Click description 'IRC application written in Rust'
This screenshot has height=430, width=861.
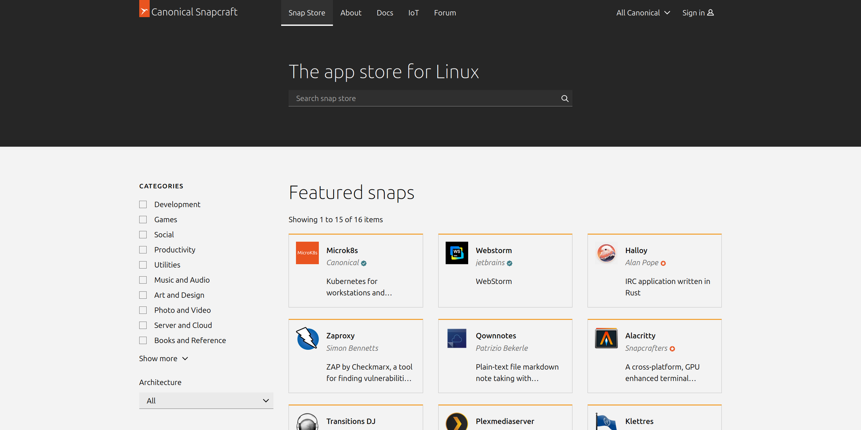coord(668,287)
